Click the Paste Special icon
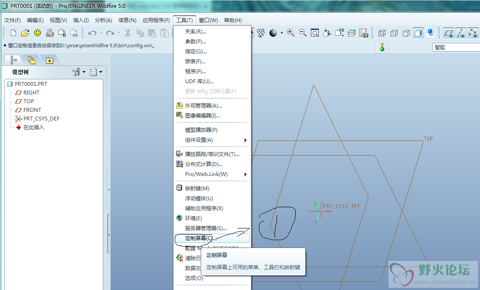This screenshot has height=290, width=480. pyautogui.click(x=164, y=33)
